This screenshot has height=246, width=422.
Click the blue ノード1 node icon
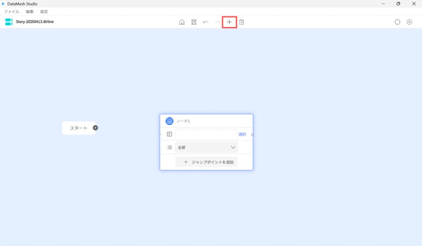[x=169, y=121]
